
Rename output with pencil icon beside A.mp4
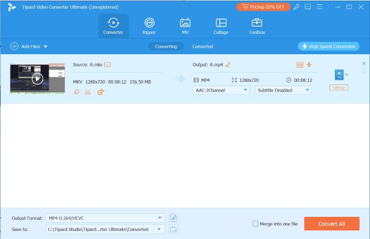pyautogui.click(x=228, y=65)
